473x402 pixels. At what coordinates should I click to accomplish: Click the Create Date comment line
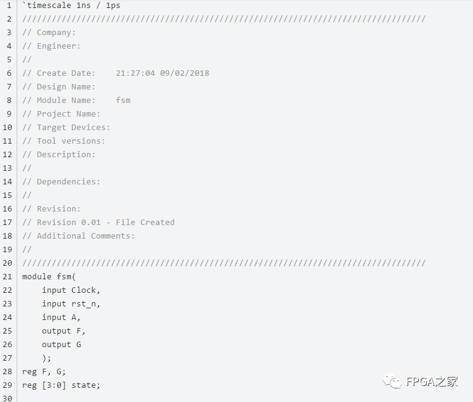point(116,73)
